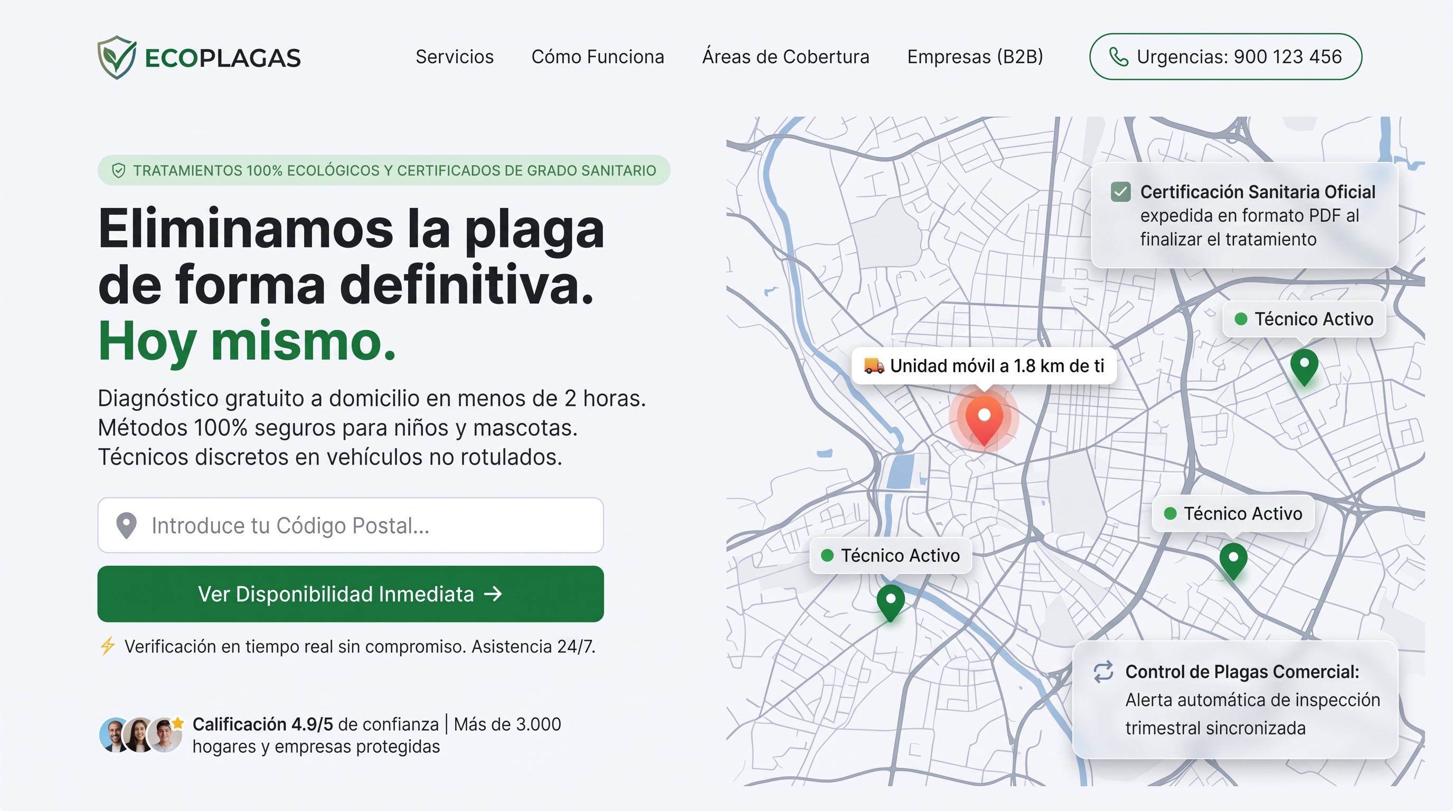This screenshot has width=1453, height=811.
Task: Go to Áreas de Cobertura
Action: 786,57
